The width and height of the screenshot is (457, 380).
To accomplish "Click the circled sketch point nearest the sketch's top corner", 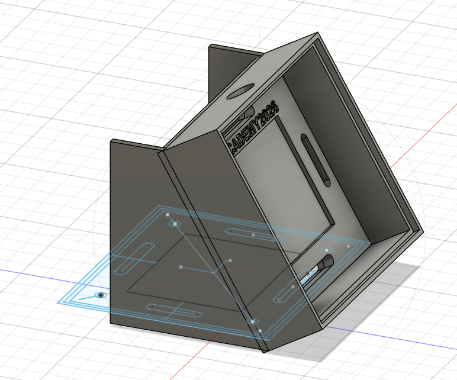I will coord(175,224).
